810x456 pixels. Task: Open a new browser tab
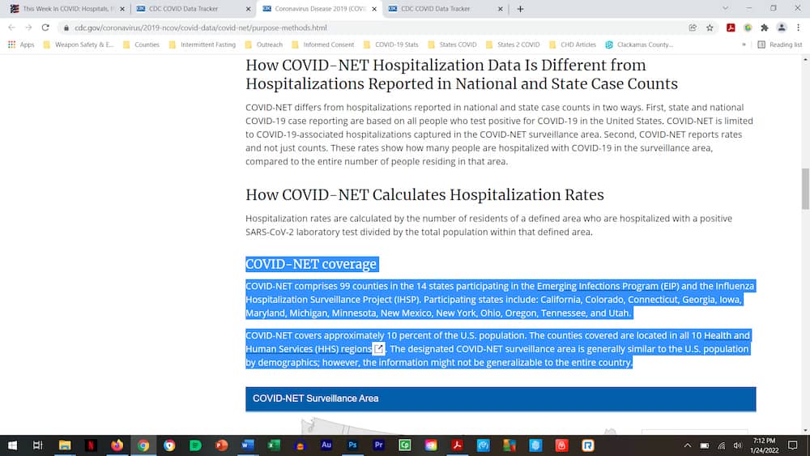pos(520,9)
